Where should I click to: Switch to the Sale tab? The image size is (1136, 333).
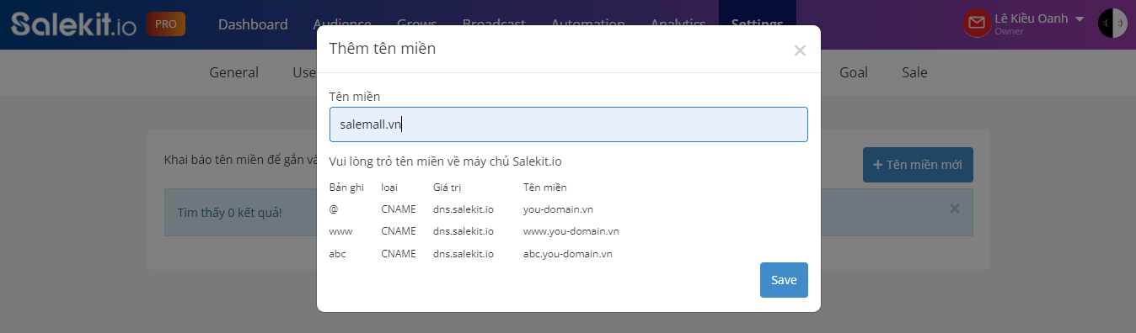click(x=914, y=72)
